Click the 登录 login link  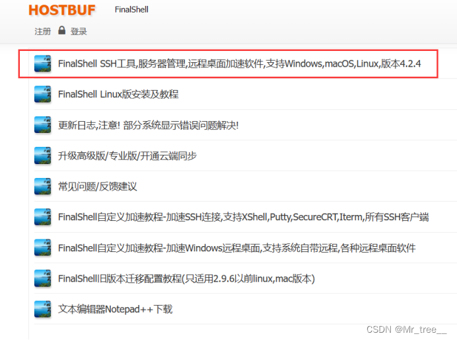click(79, 31)
